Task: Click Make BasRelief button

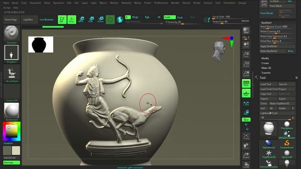Action: [x=273, y=51]
